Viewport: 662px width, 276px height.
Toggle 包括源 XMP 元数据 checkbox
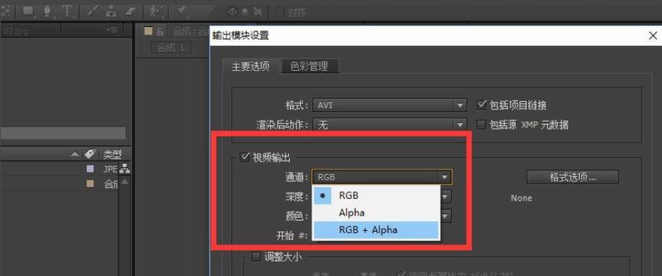point(481,125)
